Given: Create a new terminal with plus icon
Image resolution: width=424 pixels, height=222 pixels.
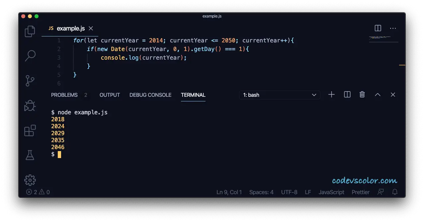Looking at the screenshot, I should (331, 95).
